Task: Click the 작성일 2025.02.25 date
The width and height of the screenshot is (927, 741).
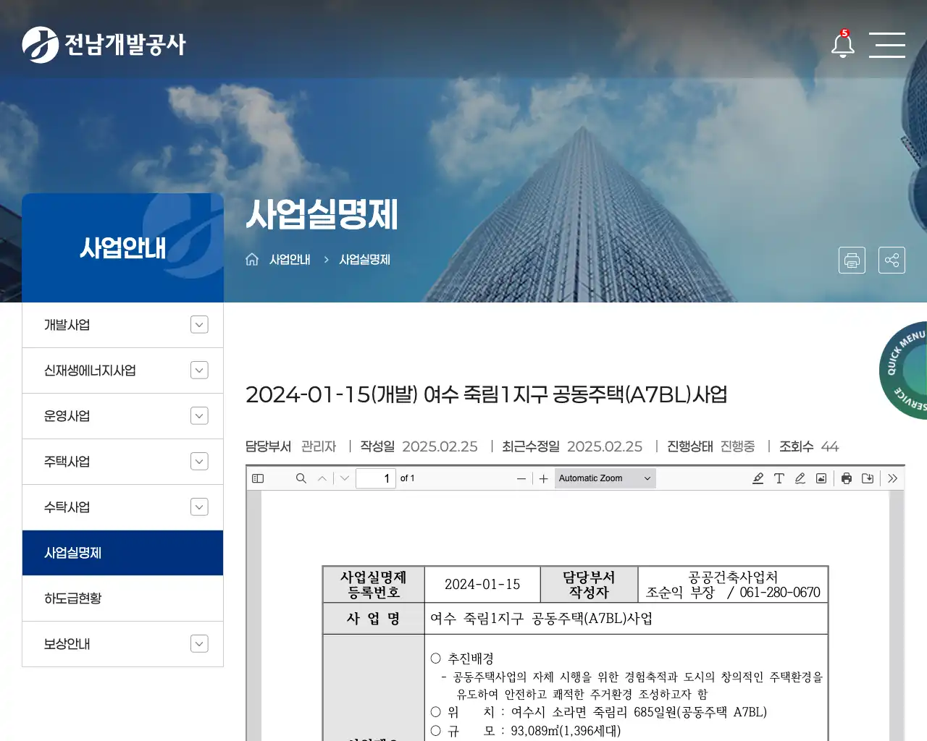Action: tap(419, 446)
